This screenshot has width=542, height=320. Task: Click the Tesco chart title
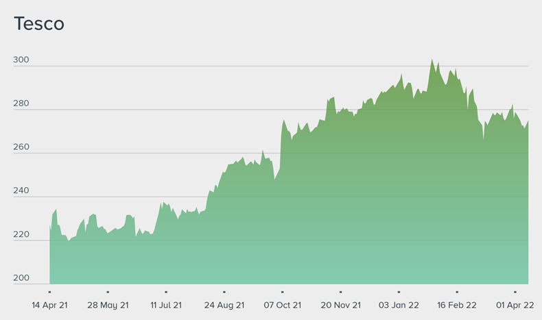coord(39,24)
